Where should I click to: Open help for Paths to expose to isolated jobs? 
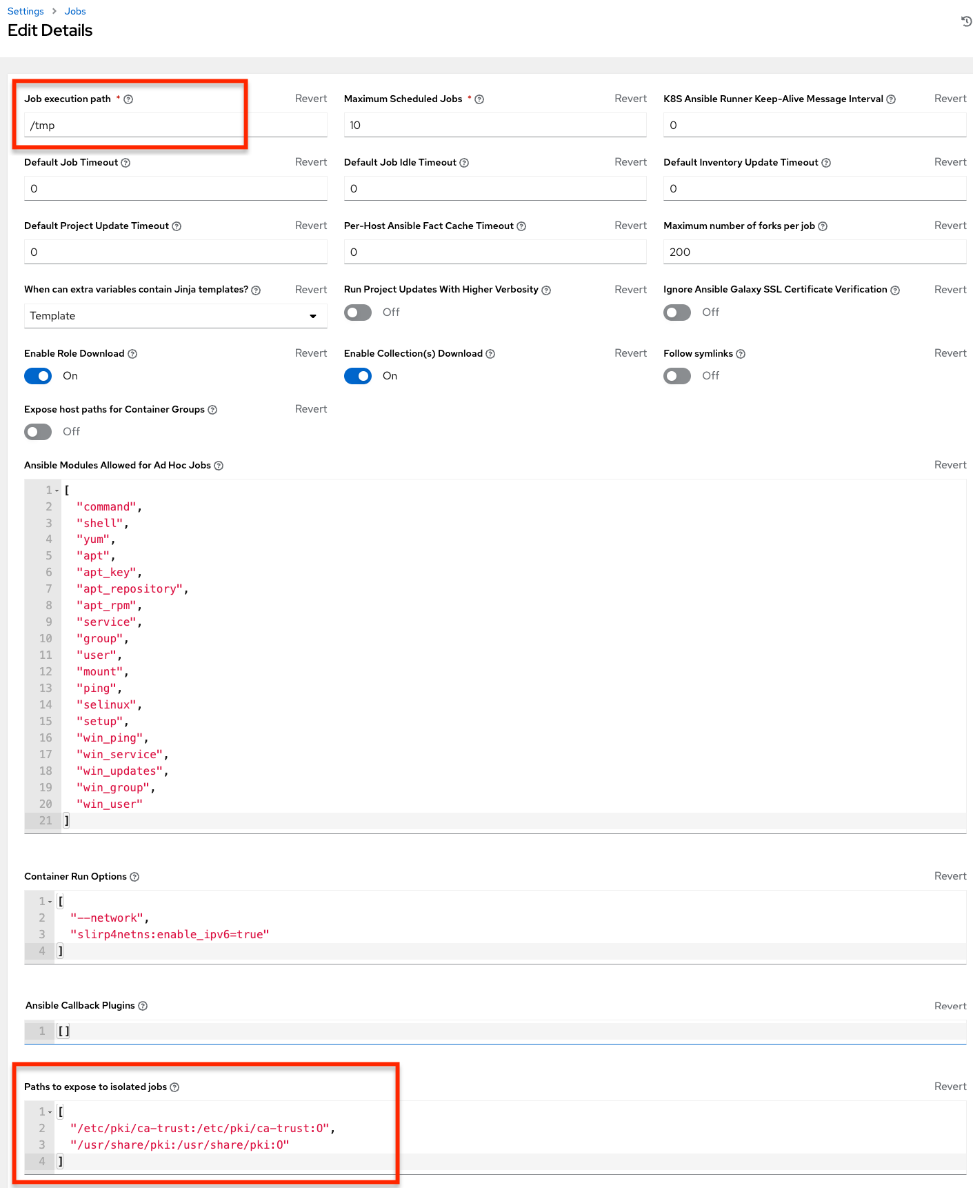click(174, 1087)
